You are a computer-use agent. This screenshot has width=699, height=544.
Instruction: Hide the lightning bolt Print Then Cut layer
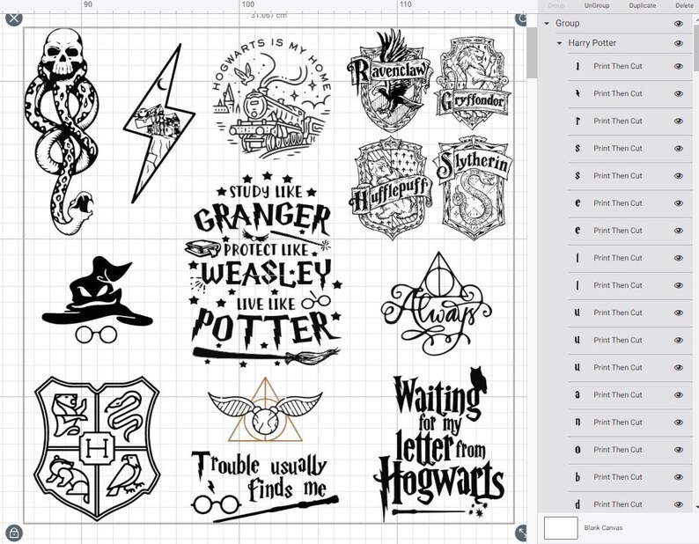click(679, 93)
